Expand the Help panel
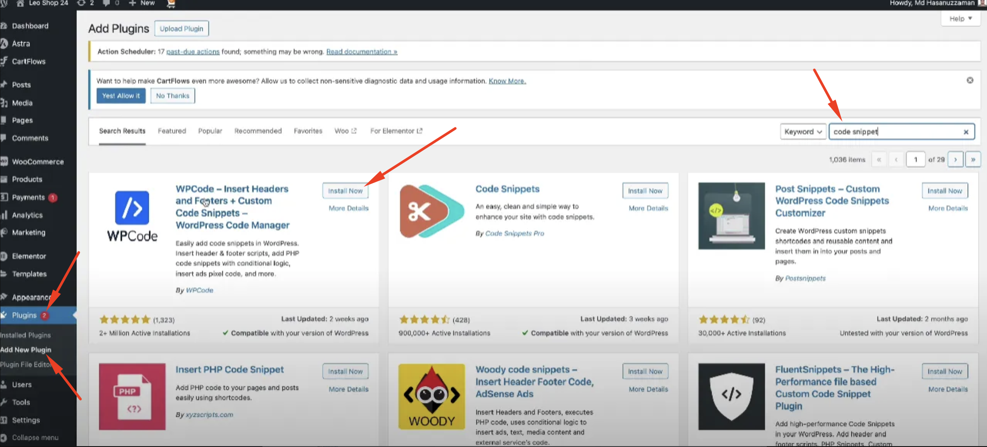 coord(960,18)
